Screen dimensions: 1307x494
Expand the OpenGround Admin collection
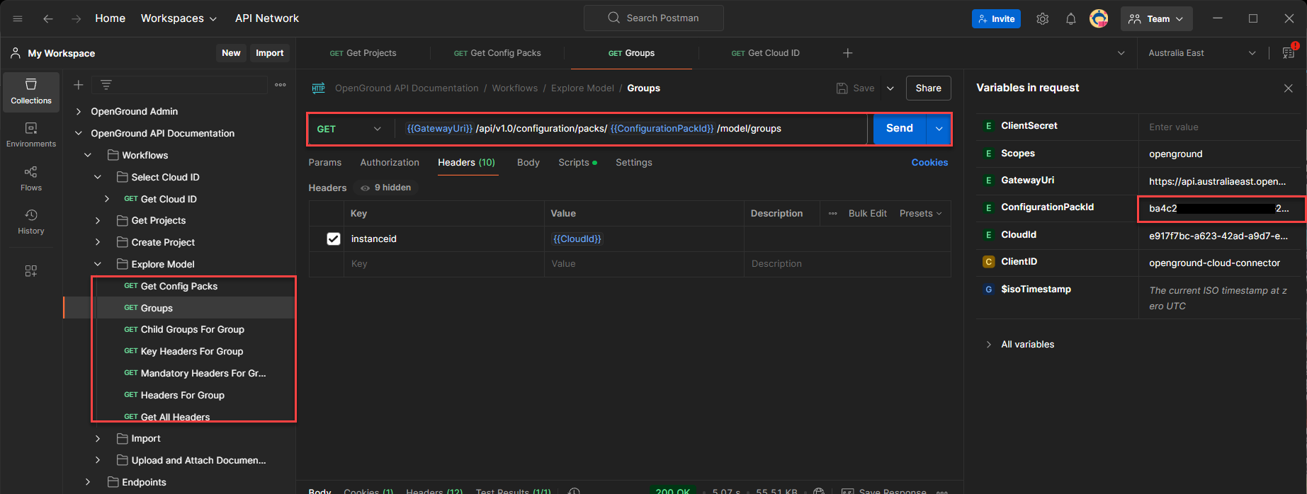click(79, 112)
